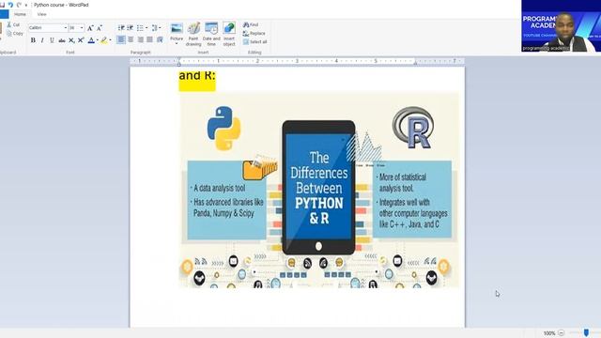Toggle Superscript formatting
Image resolution: width=601 pixels, height=338 pixels.
pyautogui.click(x=81, y=39)
